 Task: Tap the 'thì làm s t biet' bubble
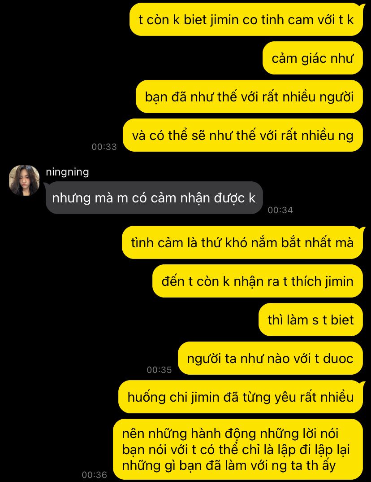click(x=311, y=320)
